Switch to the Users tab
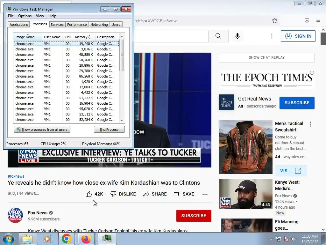The image size is (326, 245). coord(116,25)
